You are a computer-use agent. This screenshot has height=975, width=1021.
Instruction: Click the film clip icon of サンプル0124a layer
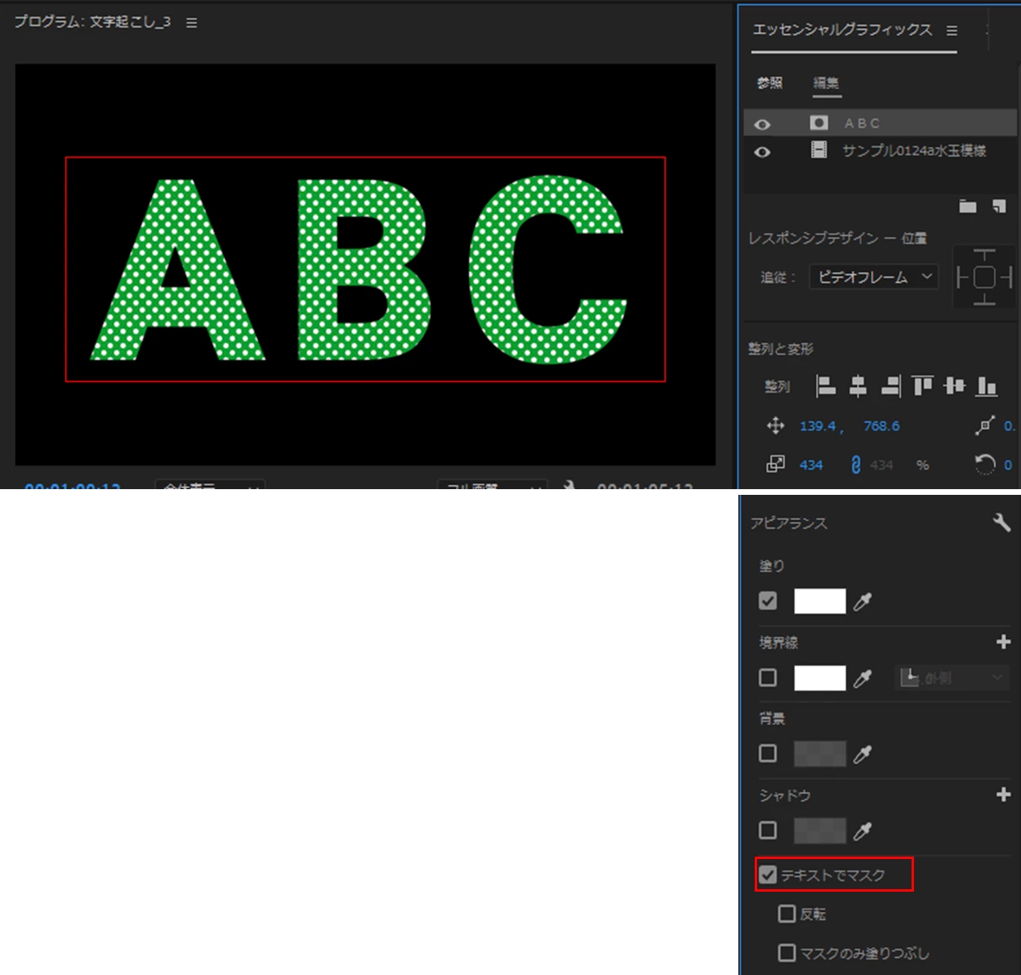coord(818,149)
